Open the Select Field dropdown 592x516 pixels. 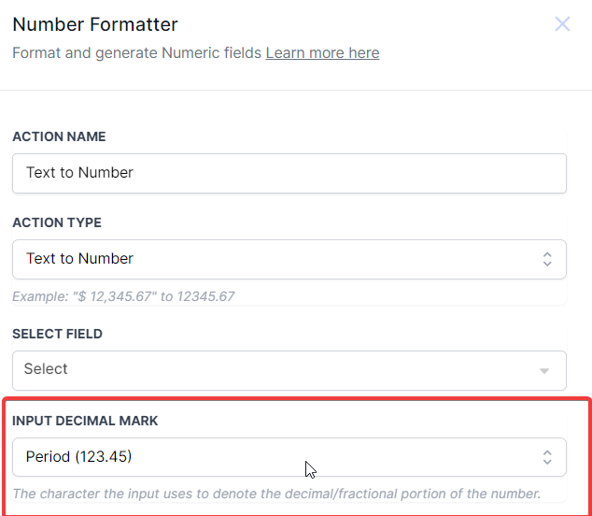click(280, 369)
